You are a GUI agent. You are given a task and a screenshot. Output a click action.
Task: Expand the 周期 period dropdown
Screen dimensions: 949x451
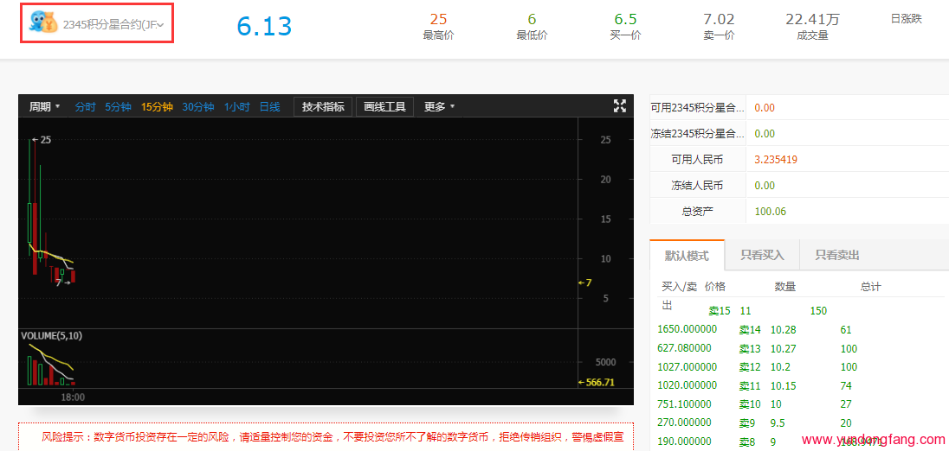click(x=44, y=107)
